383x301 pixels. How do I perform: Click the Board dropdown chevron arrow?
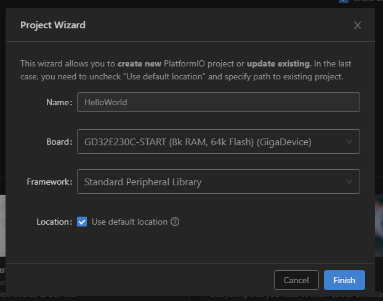click(x=349, y=142)
